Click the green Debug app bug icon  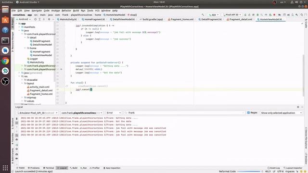tap(257, 15)
